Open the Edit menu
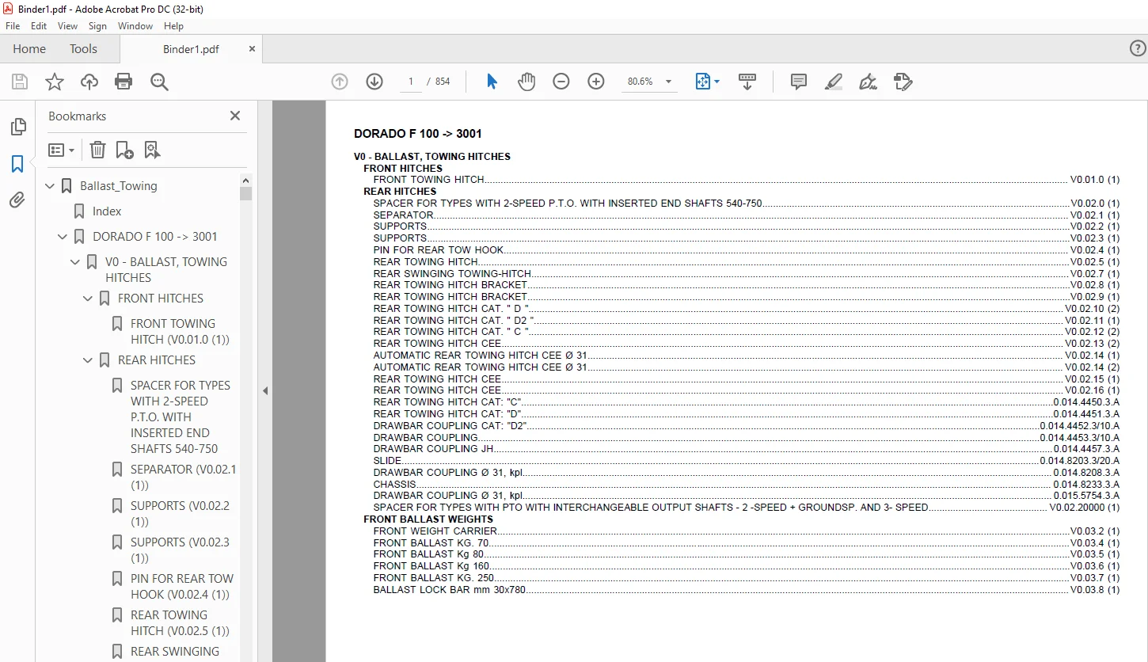 pyautogui.click(x=39, y=26)
